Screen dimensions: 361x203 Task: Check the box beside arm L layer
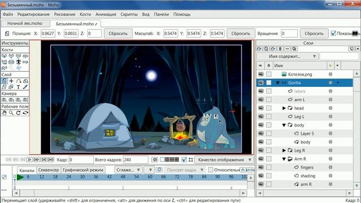tap(268, 100)
